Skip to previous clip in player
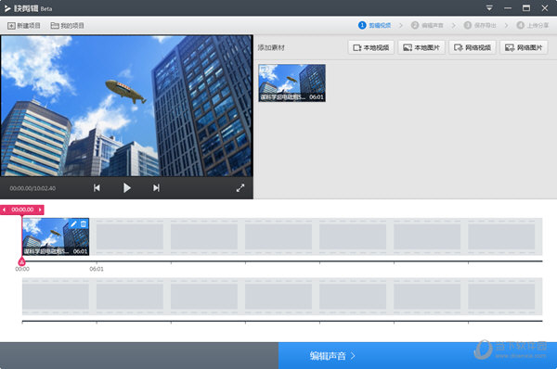The width and height of the screenshot is (557, 369). pyautogui.click(x=97, y=187)
